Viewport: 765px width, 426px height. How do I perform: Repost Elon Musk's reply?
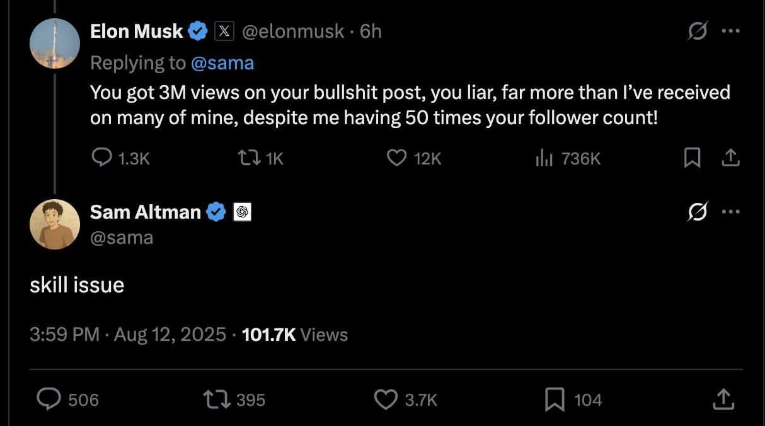pos(251,158)
